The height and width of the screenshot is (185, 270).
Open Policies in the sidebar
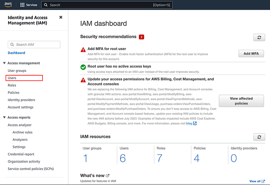click(13, 93)
